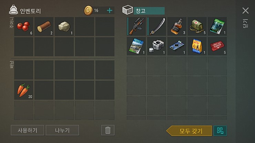Select the carrots stack in backpack
The image size is (255, 143).
24,90
